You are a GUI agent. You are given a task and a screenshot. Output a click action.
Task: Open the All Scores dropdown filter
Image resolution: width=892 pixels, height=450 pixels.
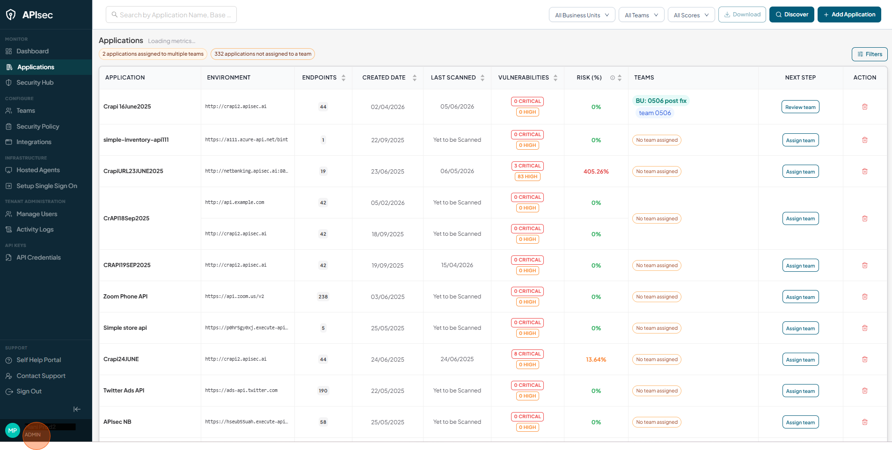pyautogui.click(x=691, y=15)
